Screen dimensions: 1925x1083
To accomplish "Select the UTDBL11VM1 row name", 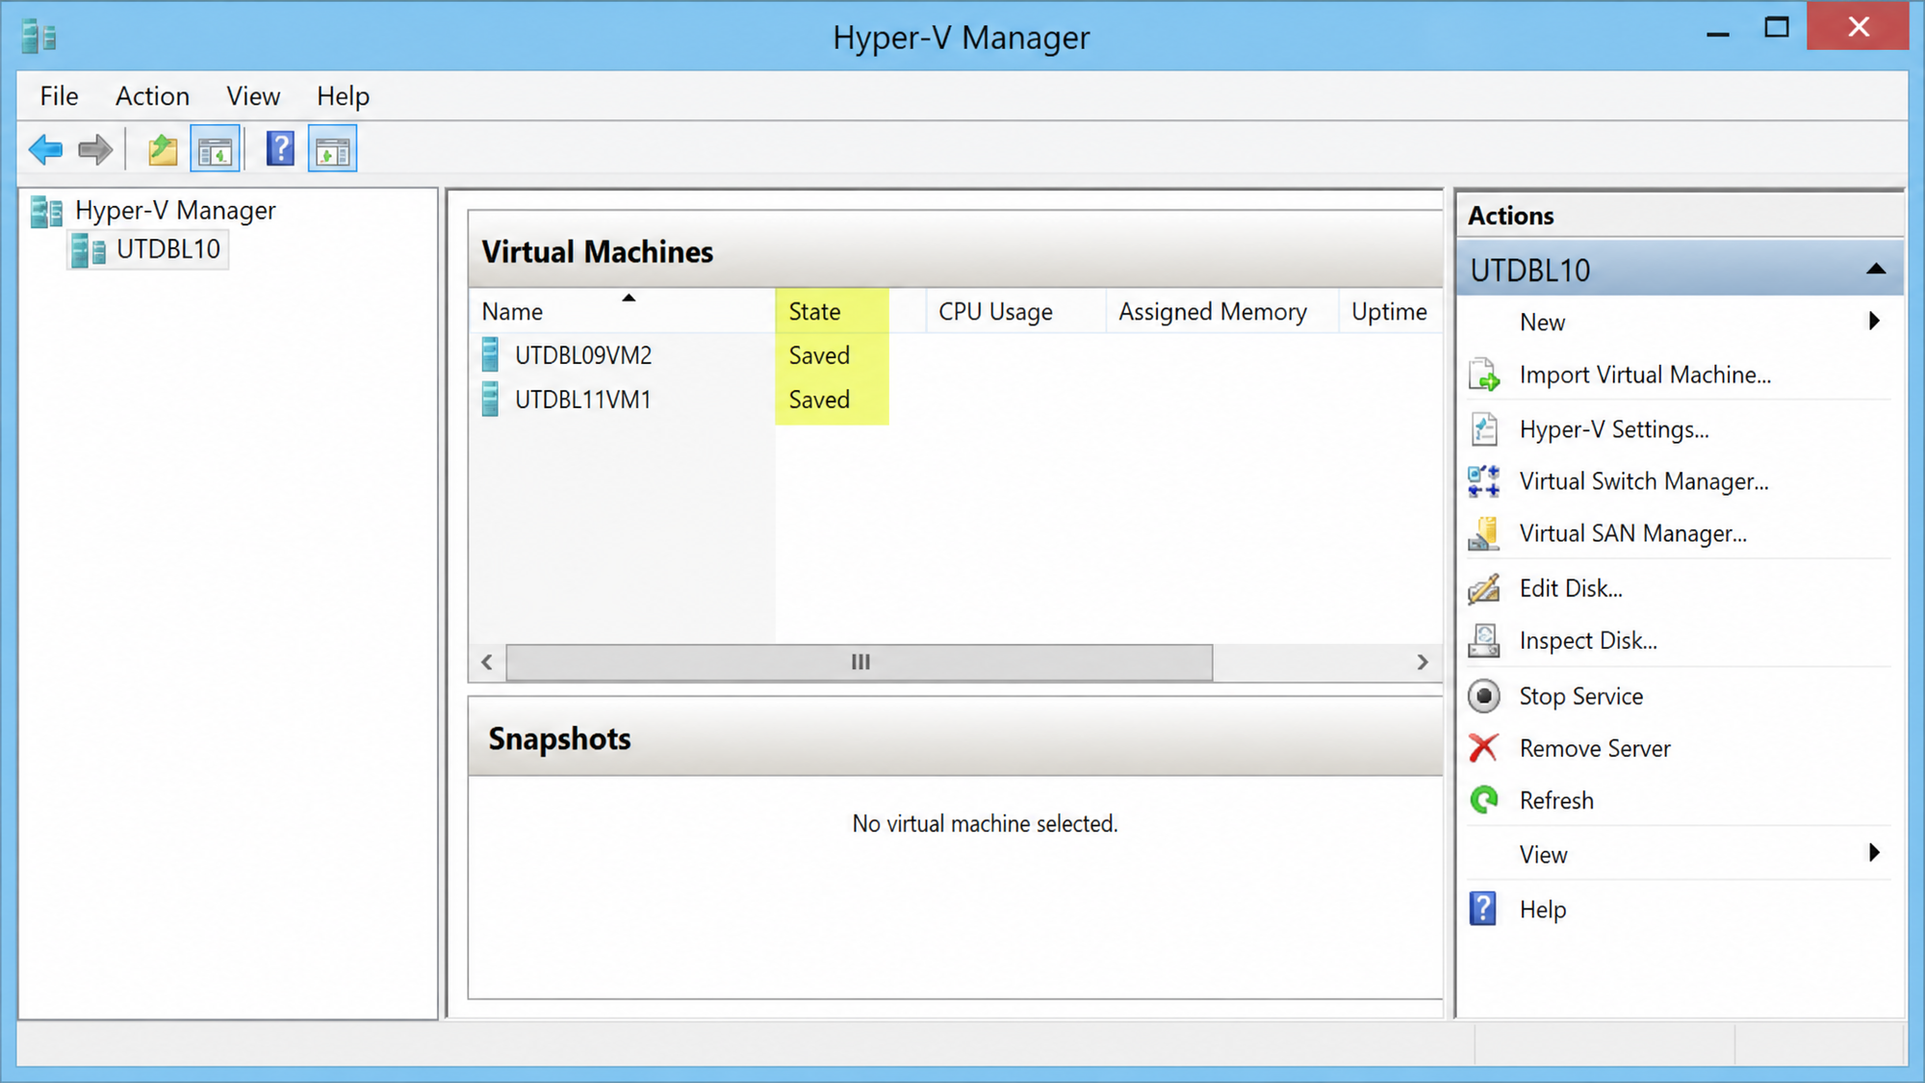I will (x=582, y=400).
